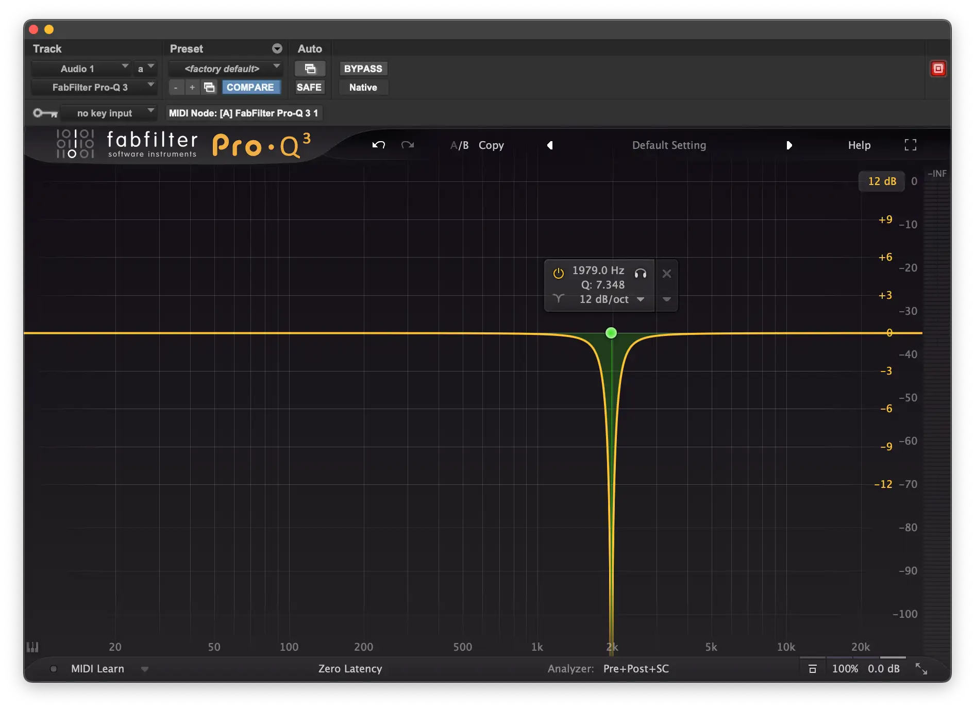Show the piano keyboard display icon
975x710 pixels.
(x=32, y=647)
